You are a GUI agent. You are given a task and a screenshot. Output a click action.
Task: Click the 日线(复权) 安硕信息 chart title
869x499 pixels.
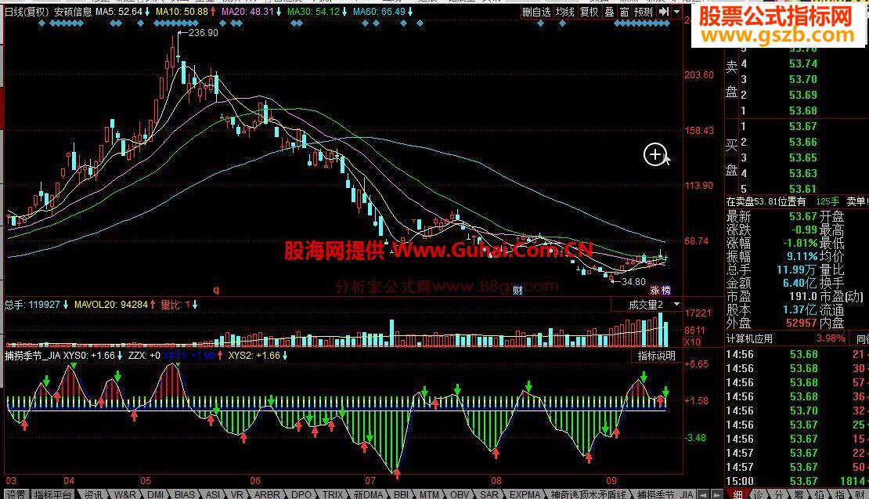pos(48,12)
